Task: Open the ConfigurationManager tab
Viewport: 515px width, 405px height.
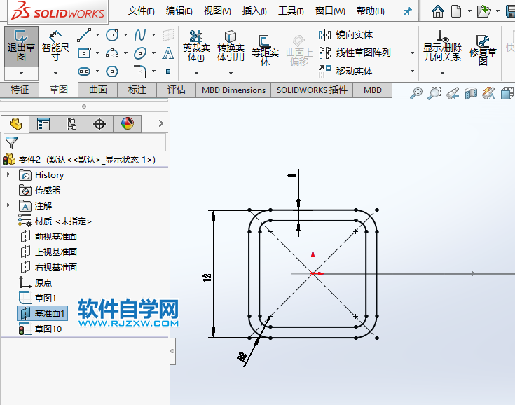Action: pos(71,124)
